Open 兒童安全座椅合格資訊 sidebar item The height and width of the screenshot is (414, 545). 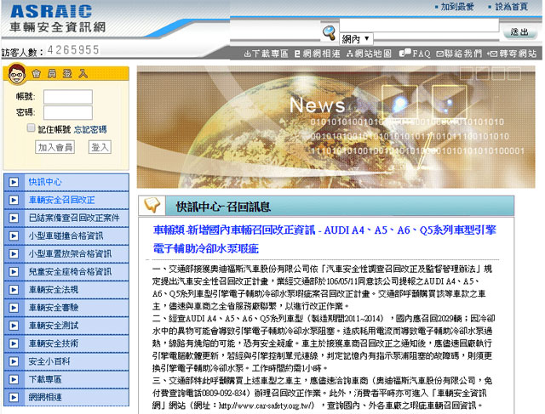coord(70,272)
